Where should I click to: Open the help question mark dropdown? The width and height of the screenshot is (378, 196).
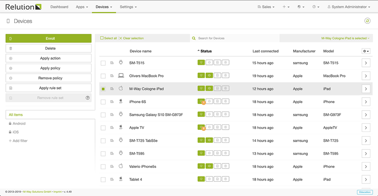click(x=316, y=7)
